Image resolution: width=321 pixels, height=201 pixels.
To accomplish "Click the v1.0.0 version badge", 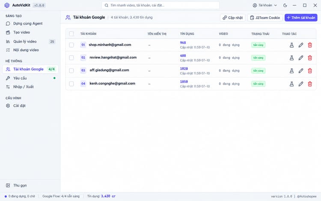I will point(39,5).
